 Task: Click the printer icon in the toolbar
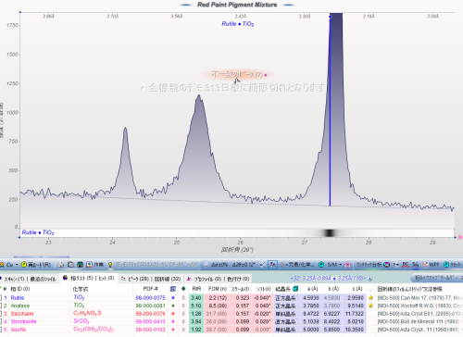point(61,265)
